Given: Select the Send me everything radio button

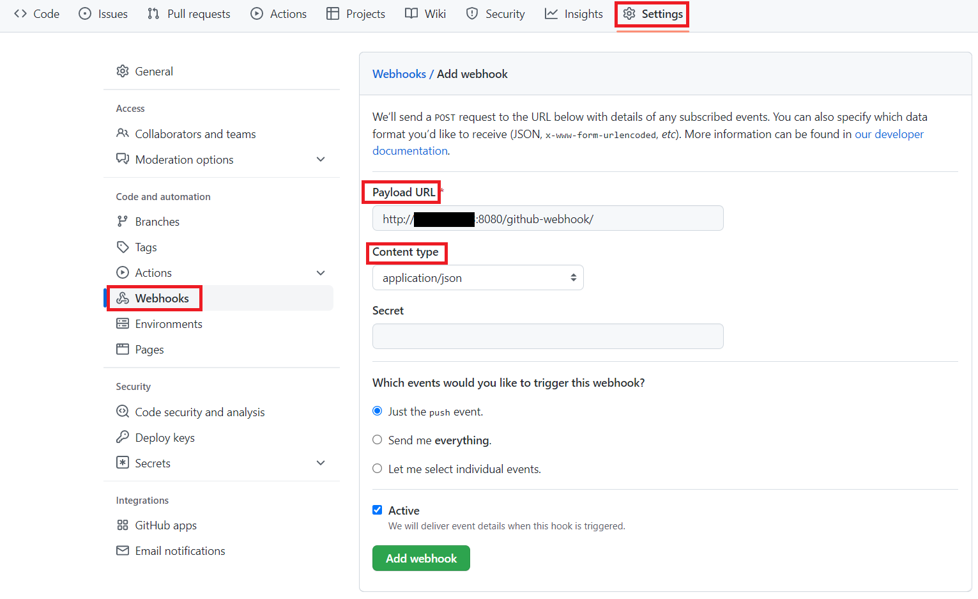Looking at the screenshot, I should click(x=378, y=440).
